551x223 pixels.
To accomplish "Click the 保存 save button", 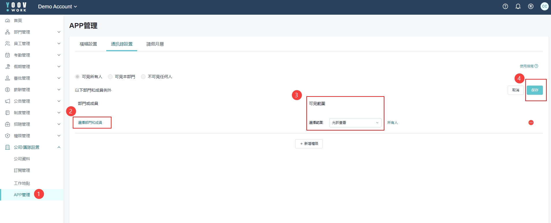I will point(535,90).
